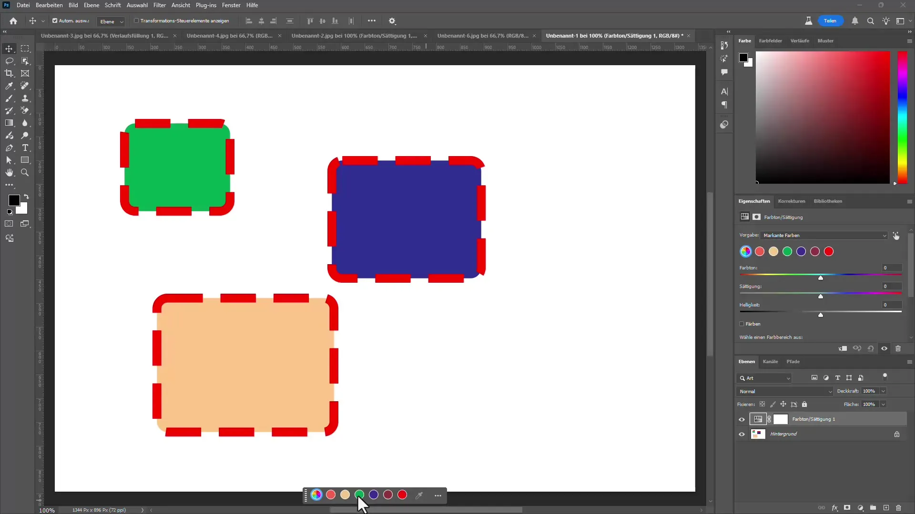The height and width of the screenshot is (514, 915).
Task: Select the Pen tool
Action: point(9,148)
